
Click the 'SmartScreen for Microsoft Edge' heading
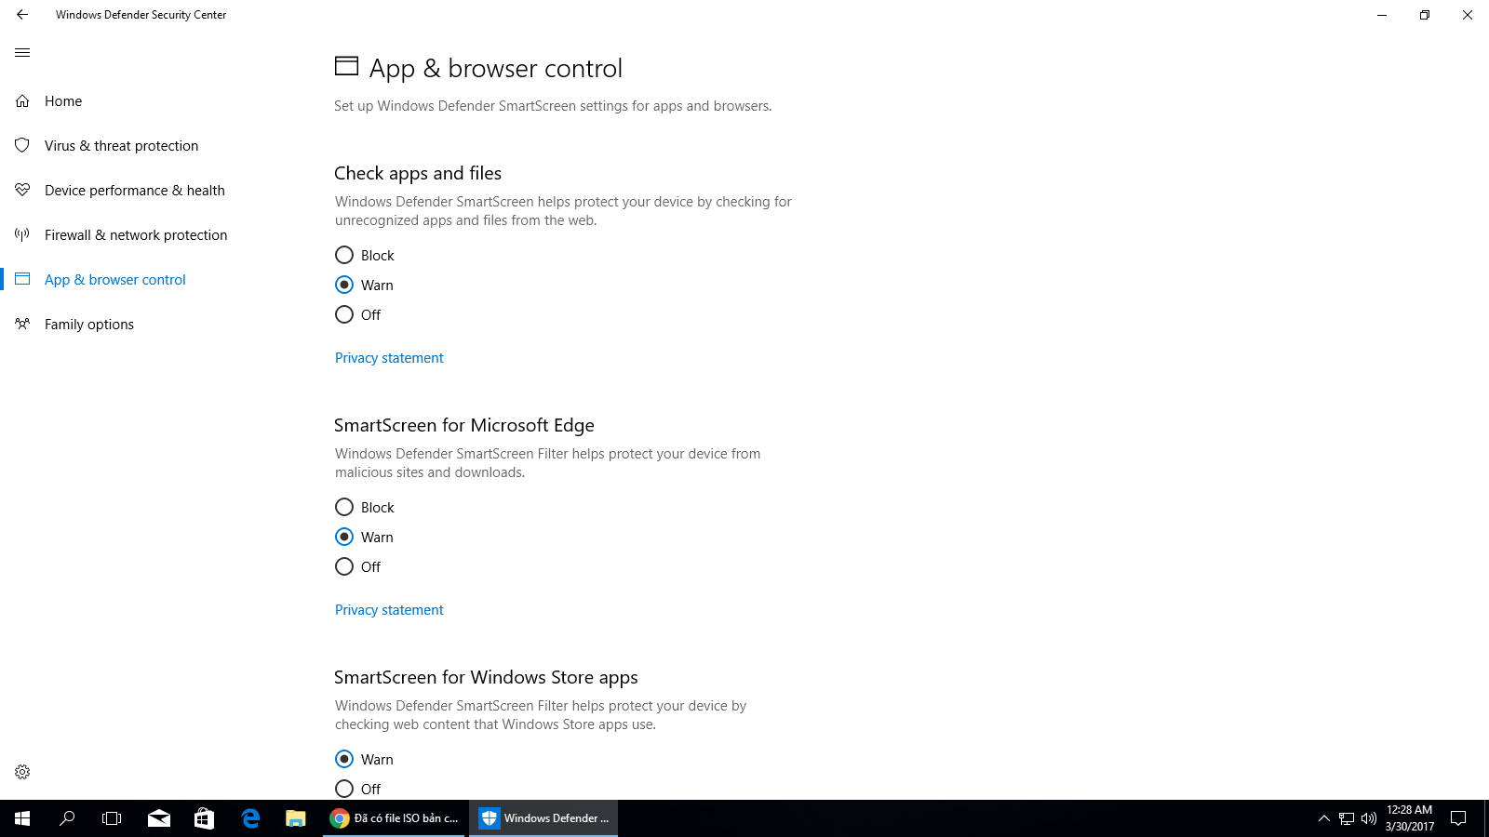click(x=464, y=425)
